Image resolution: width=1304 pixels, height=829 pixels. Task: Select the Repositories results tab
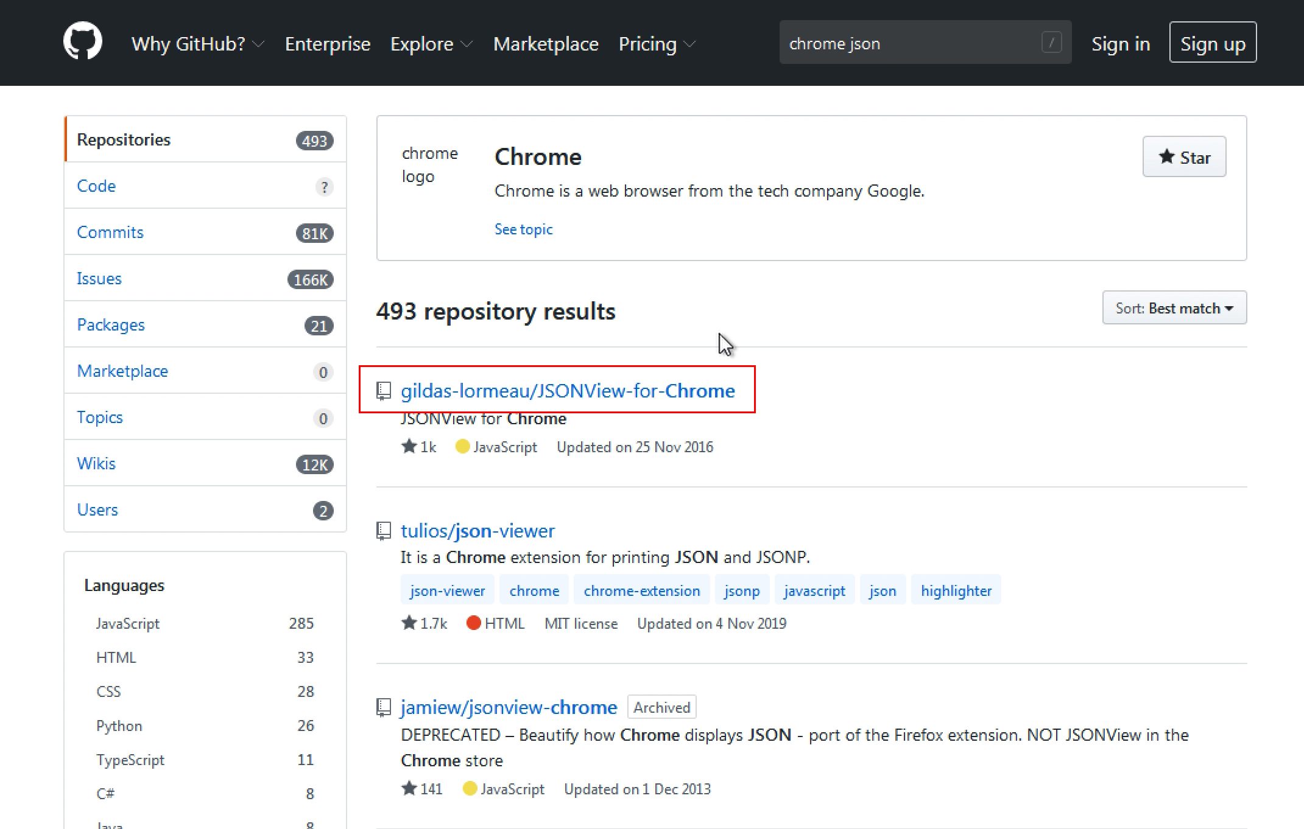205,139
